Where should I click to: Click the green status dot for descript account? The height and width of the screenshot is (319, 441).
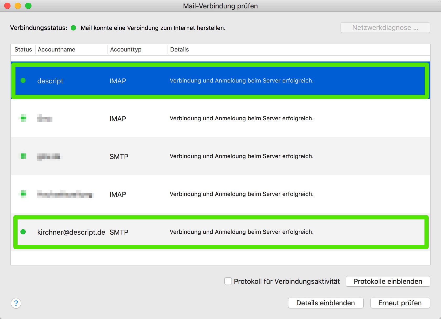coord(23,80)
